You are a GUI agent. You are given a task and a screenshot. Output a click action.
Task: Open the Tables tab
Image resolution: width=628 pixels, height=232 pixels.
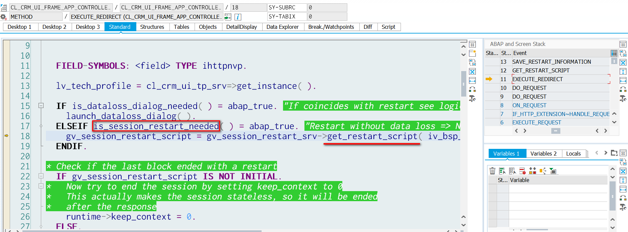[x=182, y=27]
